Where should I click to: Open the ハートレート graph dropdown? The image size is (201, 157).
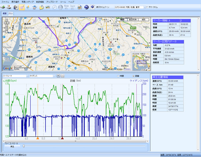(x=27, y=76)
